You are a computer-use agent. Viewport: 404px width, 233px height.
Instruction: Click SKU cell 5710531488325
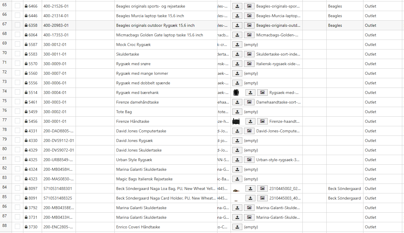(59, 198)
